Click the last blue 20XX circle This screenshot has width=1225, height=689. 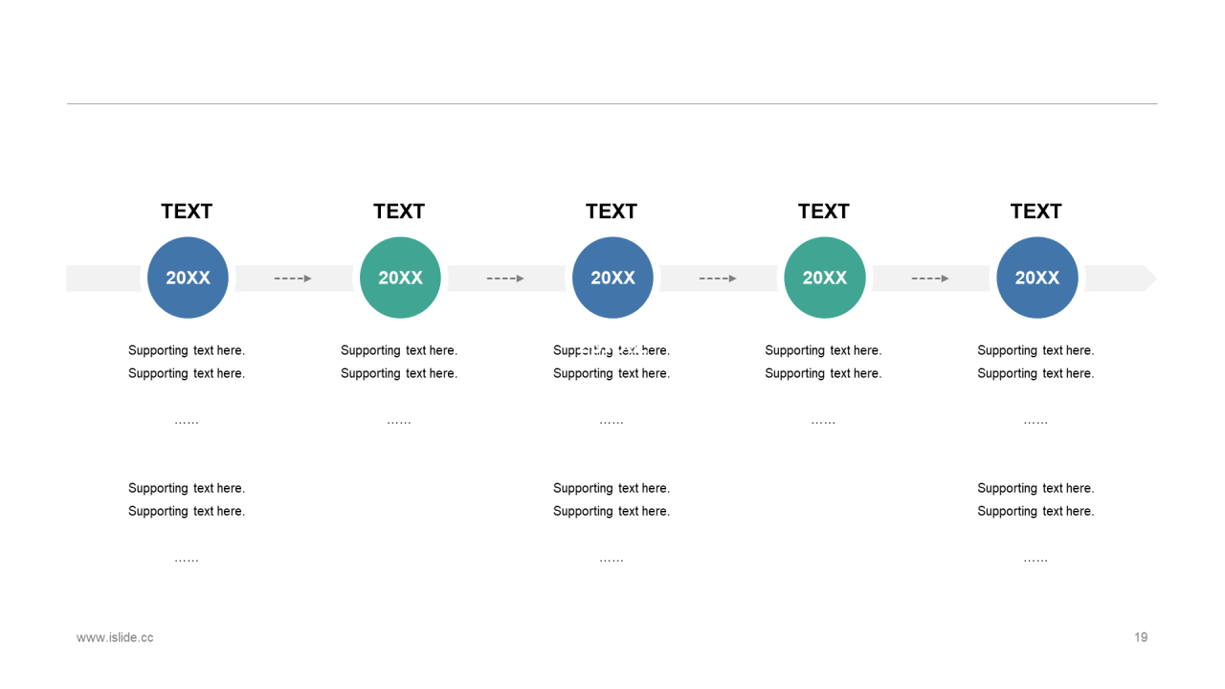click(1036, 278)
